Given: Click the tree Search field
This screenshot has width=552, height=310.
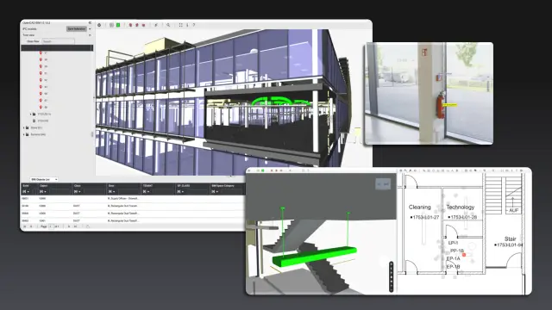Looking at the screenshot, I should (58, 41).
